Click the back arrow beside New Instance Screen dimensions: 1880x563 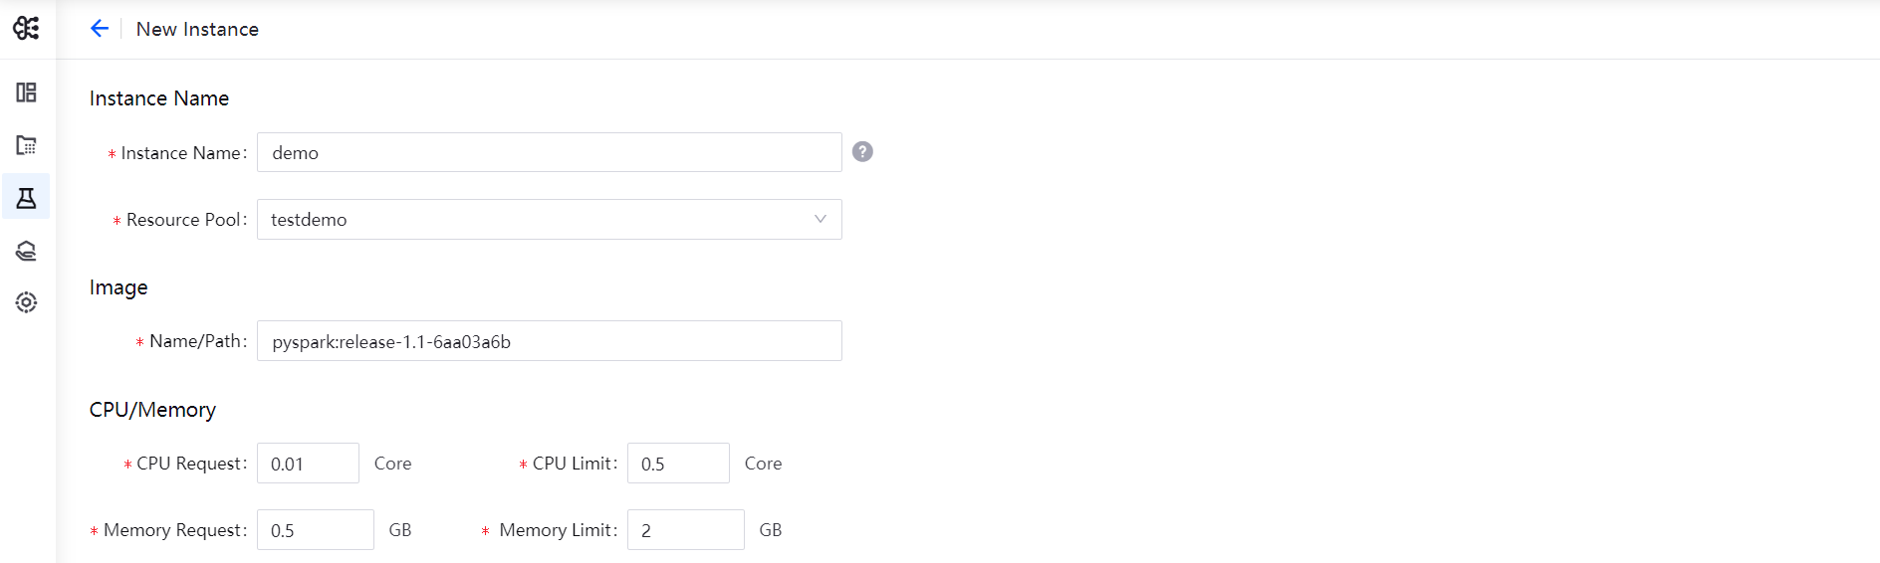point(100,29)
